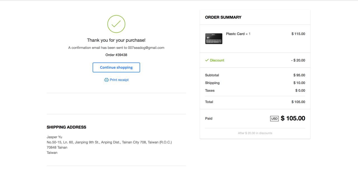Click the printer icon beside Print receipt

(106, 80)
